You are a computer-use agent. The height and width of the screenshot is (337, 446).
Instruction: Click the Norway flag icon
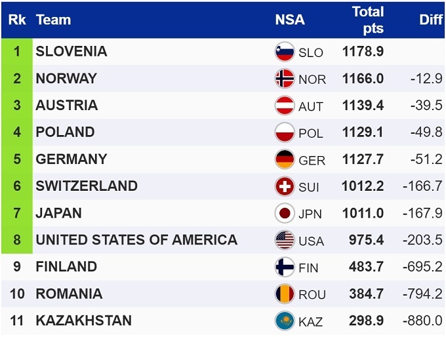click(x=285, y=79)
